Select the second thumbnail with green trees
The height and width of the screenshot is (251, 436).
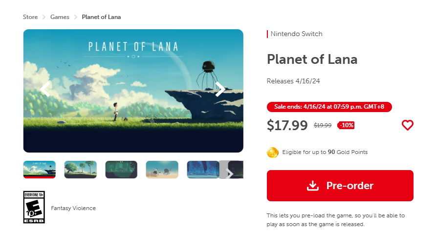click(x=81, y=170)
